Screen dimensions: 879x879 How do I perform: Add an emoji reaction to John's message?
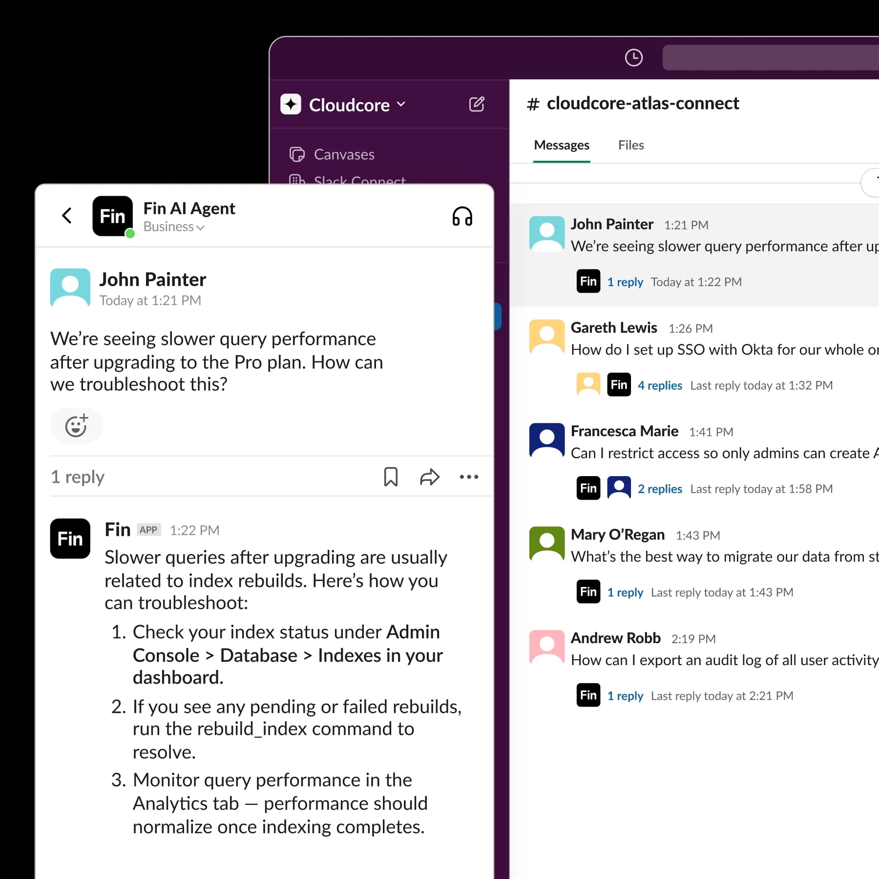coord(77,425)
